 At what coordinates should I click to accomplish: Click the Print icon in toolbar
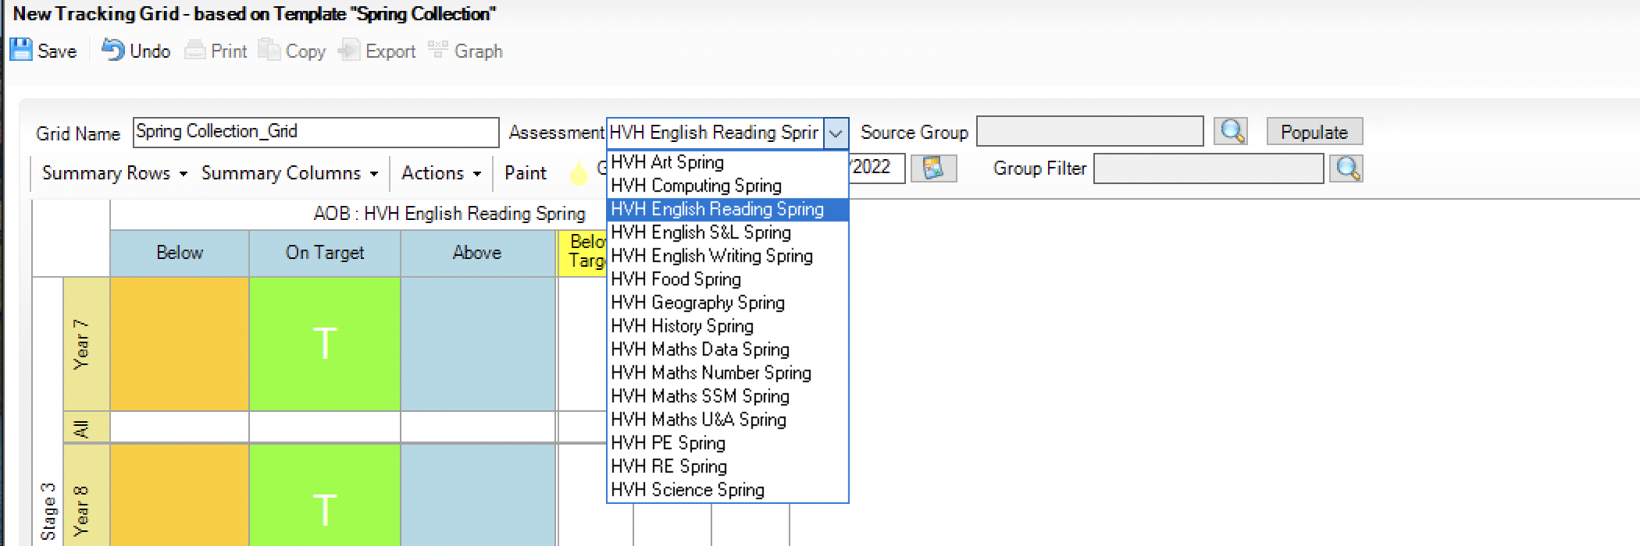(194, 51)
